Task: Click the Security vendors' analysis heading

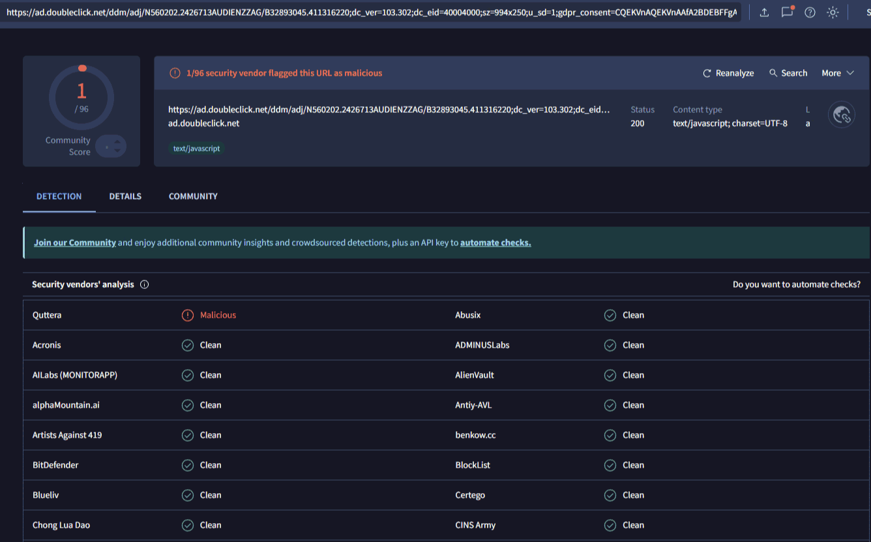Action: (83, 284)
